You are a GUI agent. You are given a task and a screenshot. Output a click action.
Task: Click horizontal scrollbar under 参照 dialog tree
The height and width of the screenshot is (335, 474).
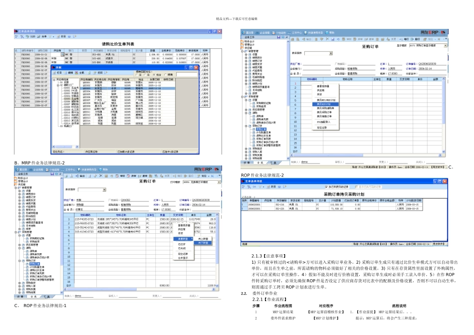coord(65,147)
